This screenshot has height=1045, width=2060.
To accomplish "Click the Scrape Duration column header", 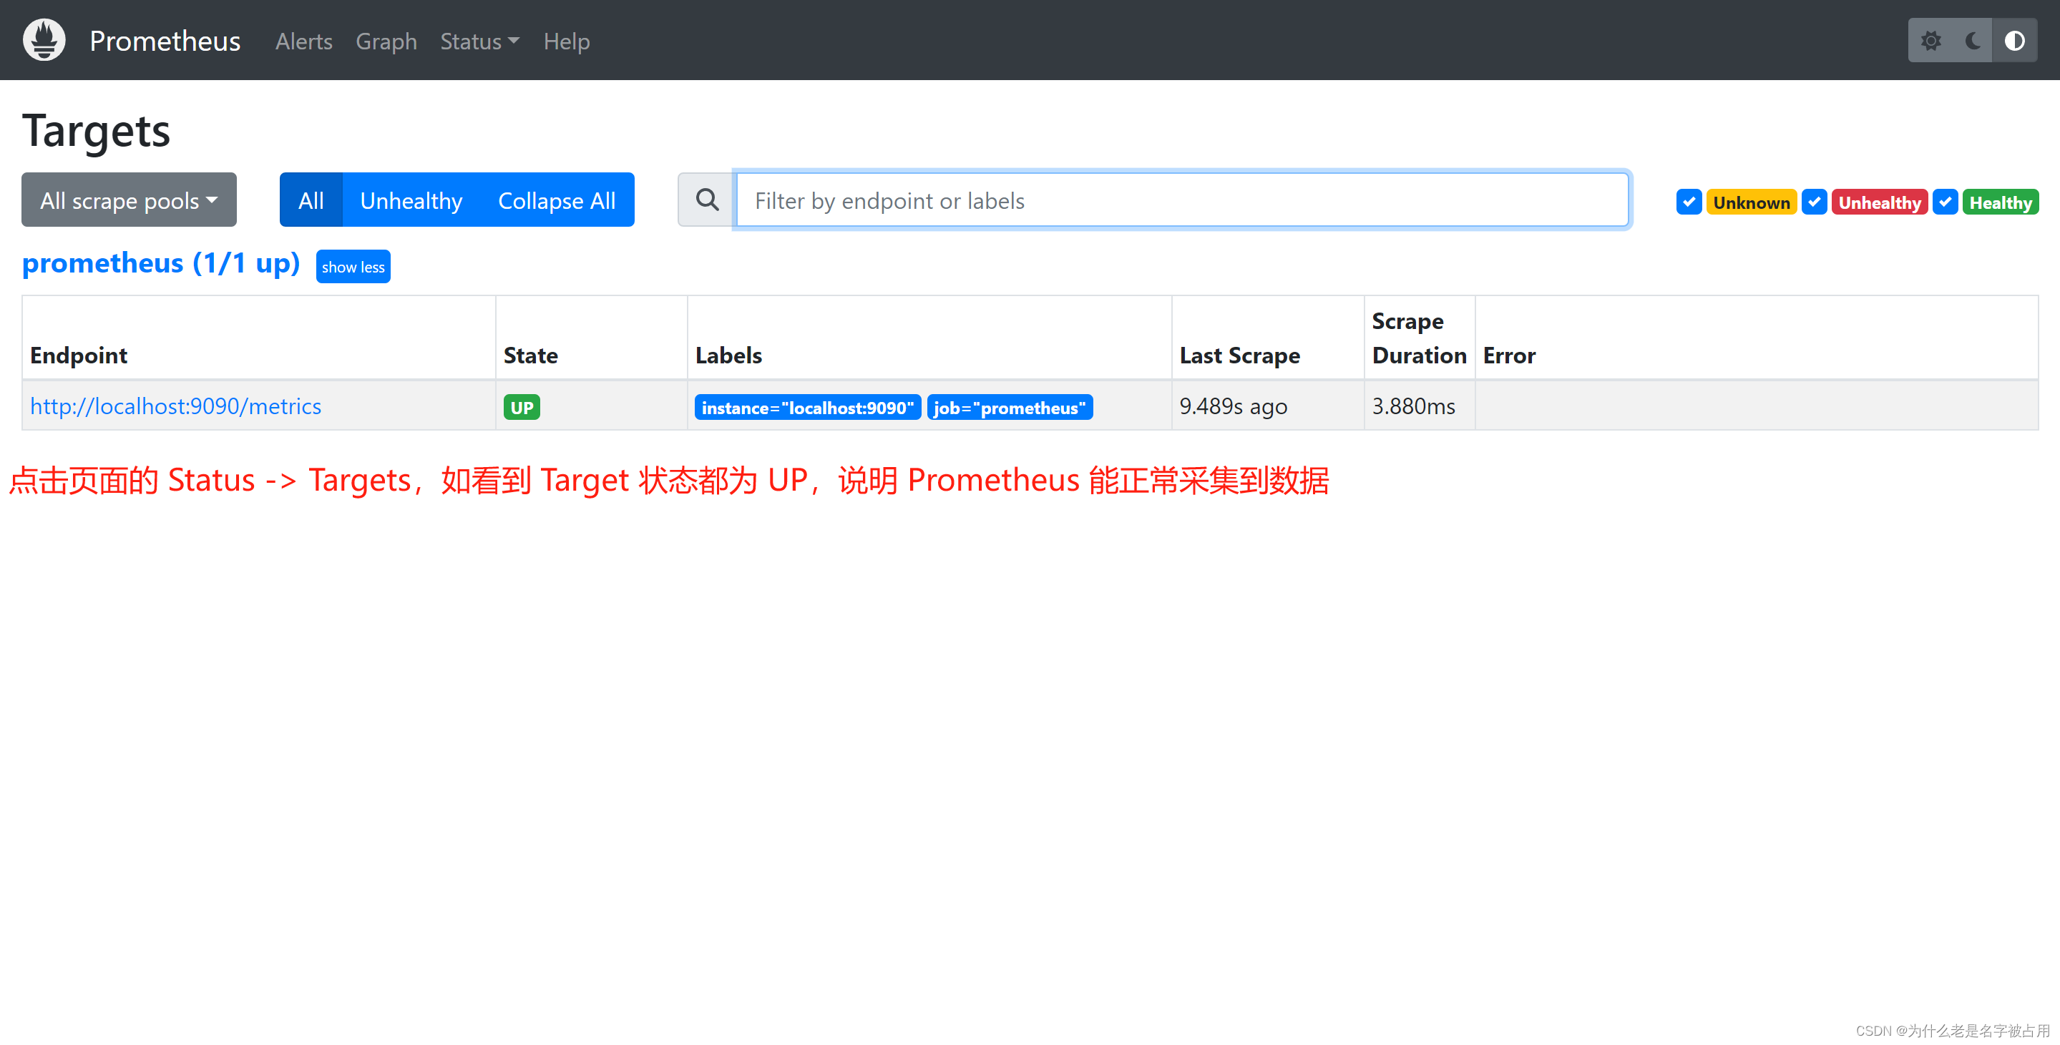I will [x=1420, y=338].
